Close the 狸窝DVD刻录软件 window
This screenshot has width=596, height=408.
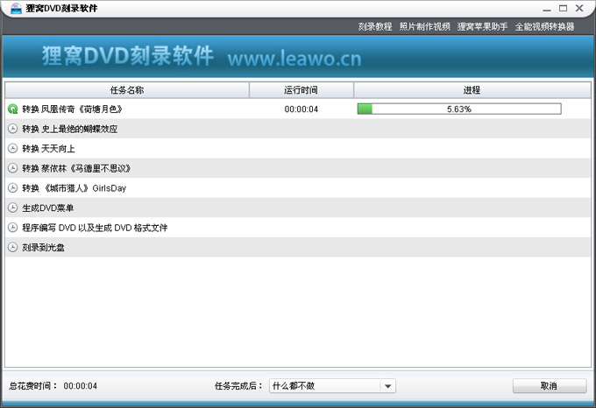click(x=579, y=9)
